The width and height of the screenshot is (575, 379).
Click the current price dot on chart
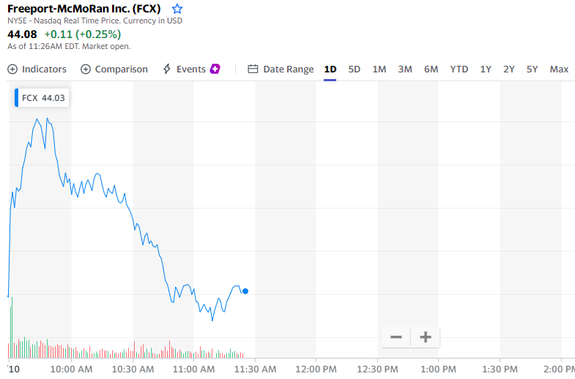coord(245,291)
